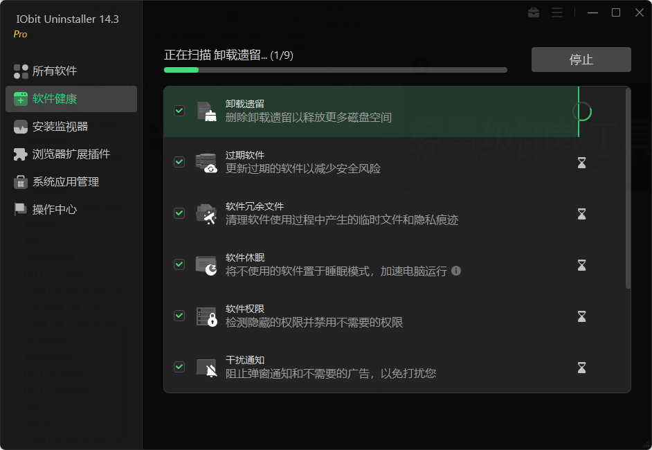Image resolution: width=652 pixels, height=450 pixels.
Task: Click the hourglass on 软件休眠 row
Action: point(581,265)
